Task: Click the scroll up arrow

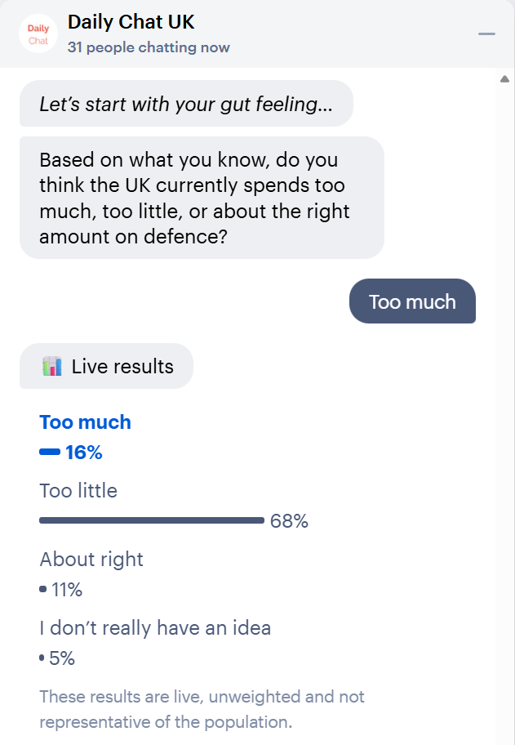Action: pyautogui.click(x=504, y=79)
